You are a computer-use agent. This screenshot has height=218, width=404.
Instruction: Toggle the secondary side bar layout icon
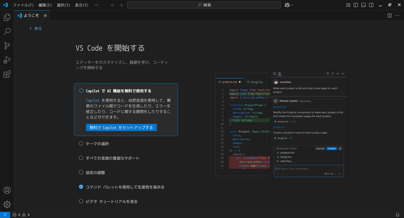pyautogui.click(x=371, y=5)
